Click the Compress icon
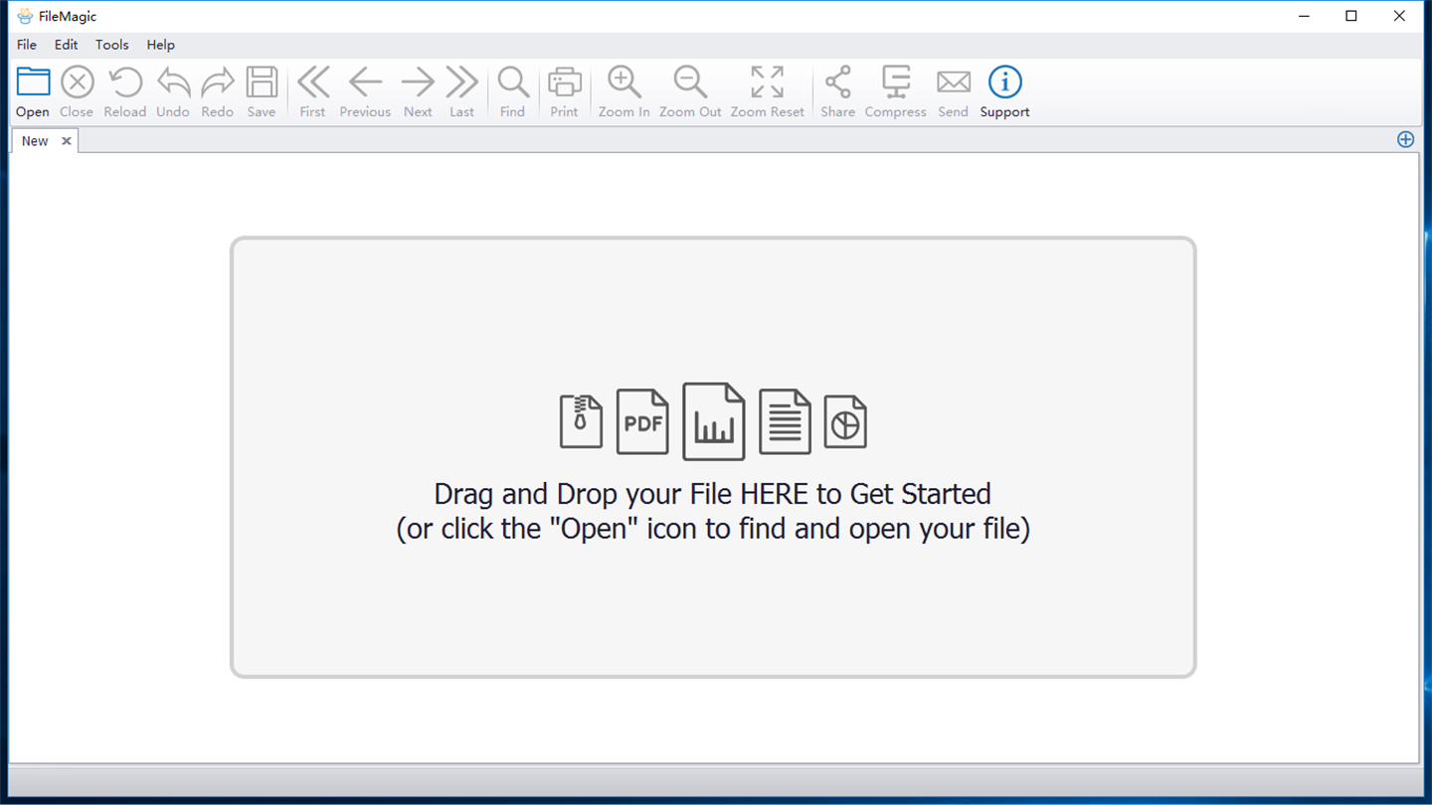 896,82
